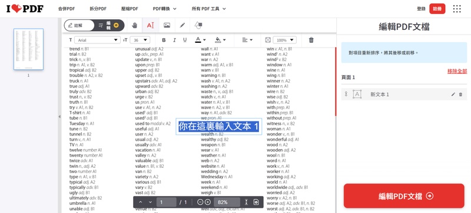Select the hand pan tool

pos(134,25)
